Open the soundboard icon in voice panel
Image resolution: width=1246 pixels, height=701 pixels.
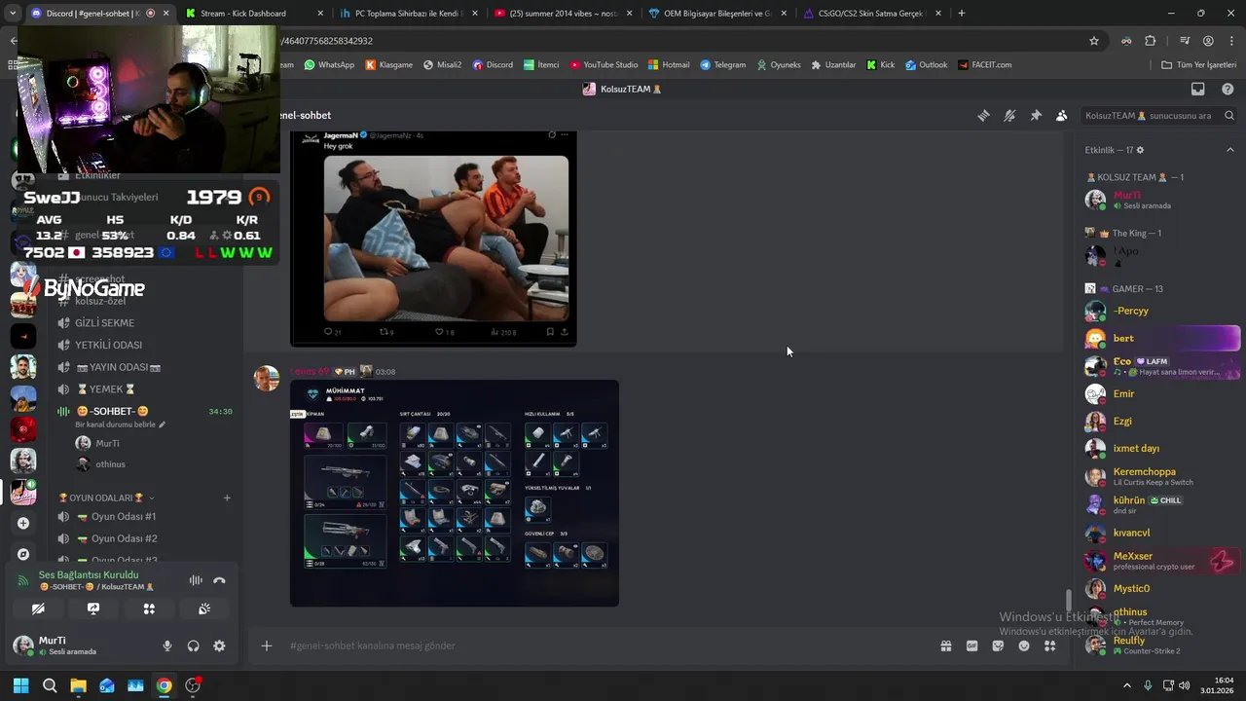pos(204,609)
